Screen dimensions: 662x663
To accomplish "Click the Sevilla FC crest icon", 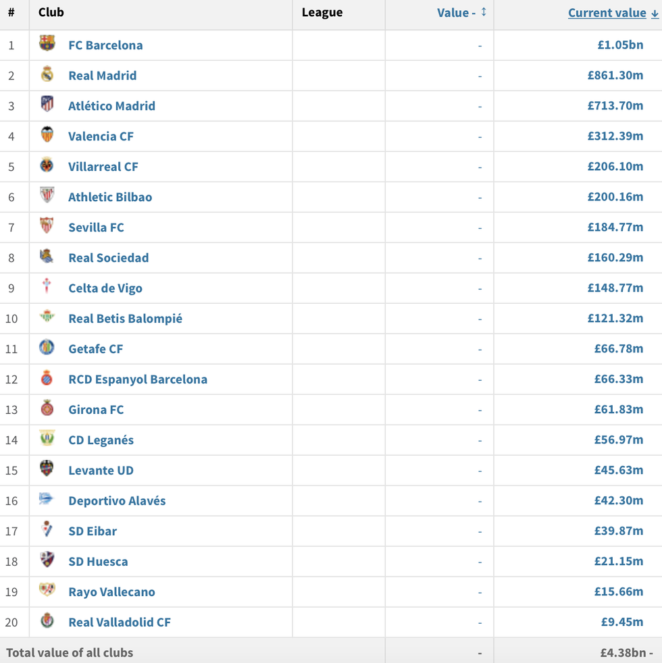I will click(x=47, y=226).
